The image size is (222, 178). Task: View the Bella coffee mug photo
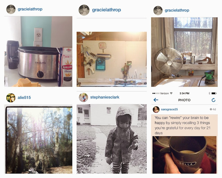coord(184,155)
